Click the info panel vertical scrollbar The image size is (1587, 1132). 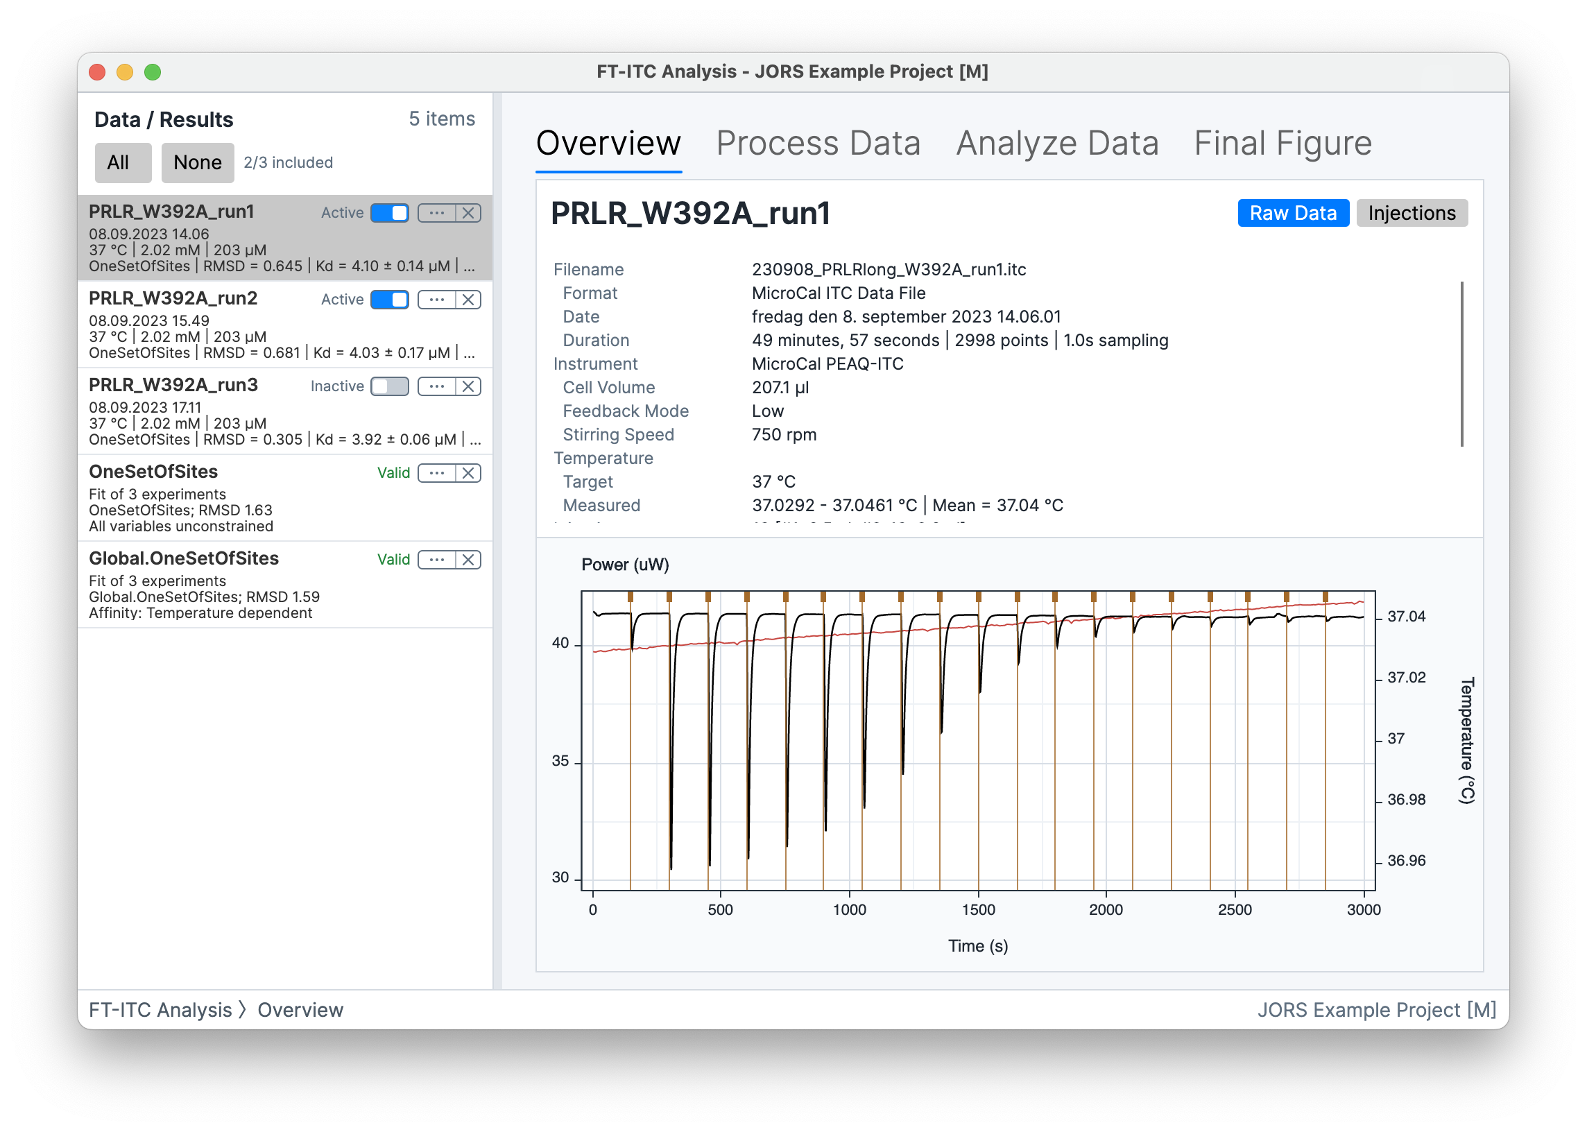[x=1461, y=364]
